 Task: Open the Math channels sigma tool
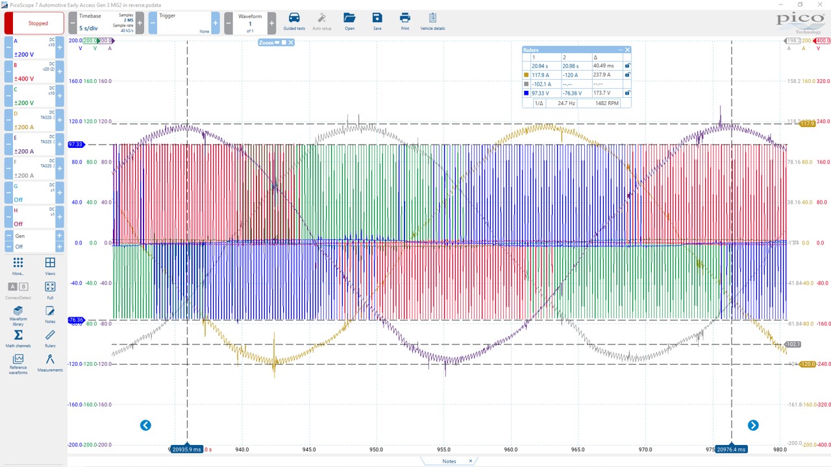(x=18, y=337)
